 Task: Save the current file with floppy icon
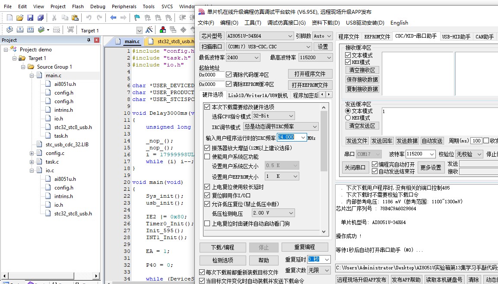point(30,17)
